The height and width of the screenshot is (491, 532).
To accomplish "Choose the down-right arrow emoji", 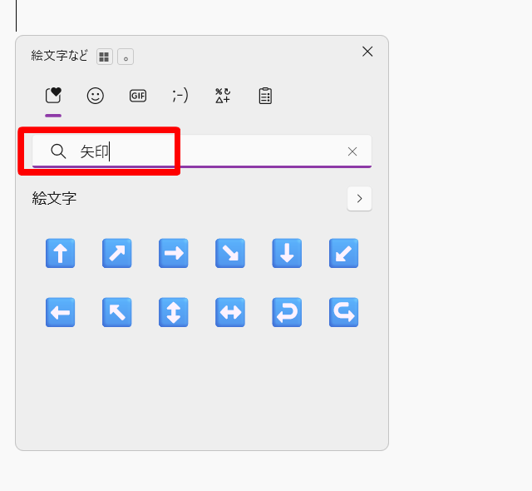I will point(229,253).
